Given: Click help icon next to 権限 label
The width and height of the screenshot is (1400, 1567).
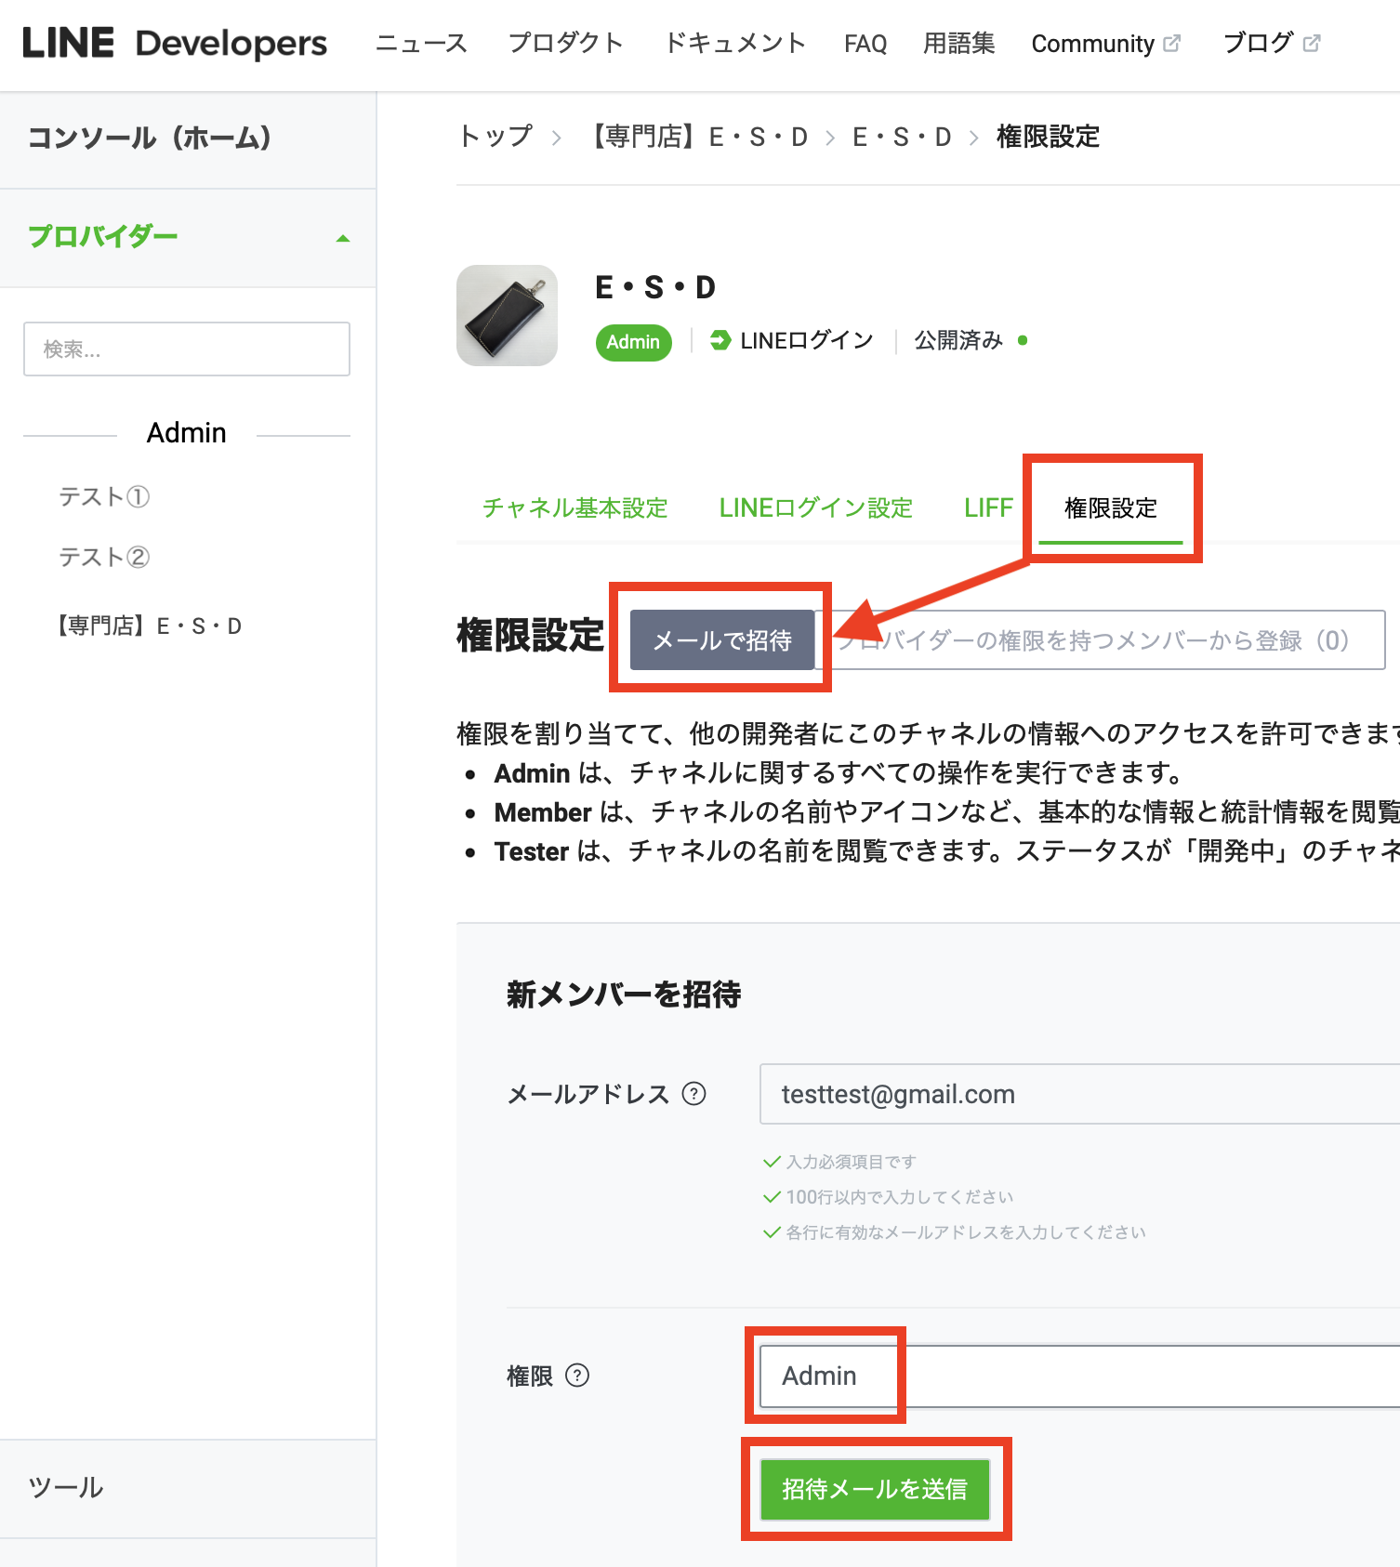Looking at the screenshot, I should click(577, 1376).
